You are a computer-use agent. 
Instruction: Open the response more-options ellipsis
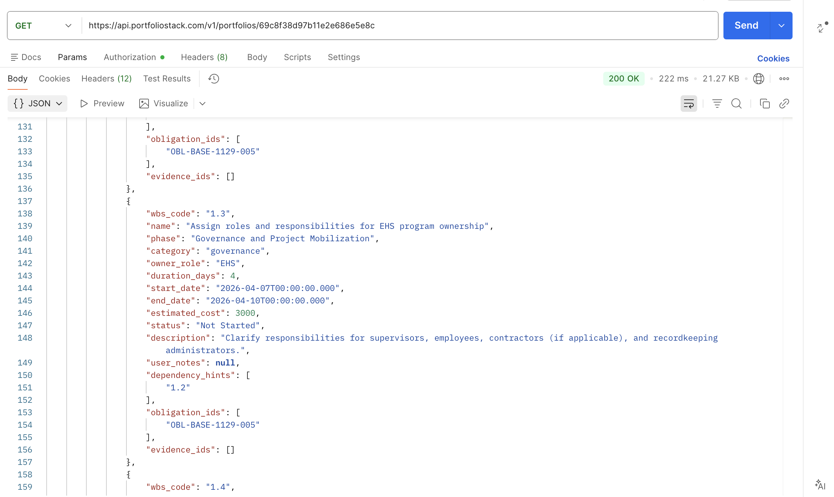pyautogui.click(x=784, y=79)
